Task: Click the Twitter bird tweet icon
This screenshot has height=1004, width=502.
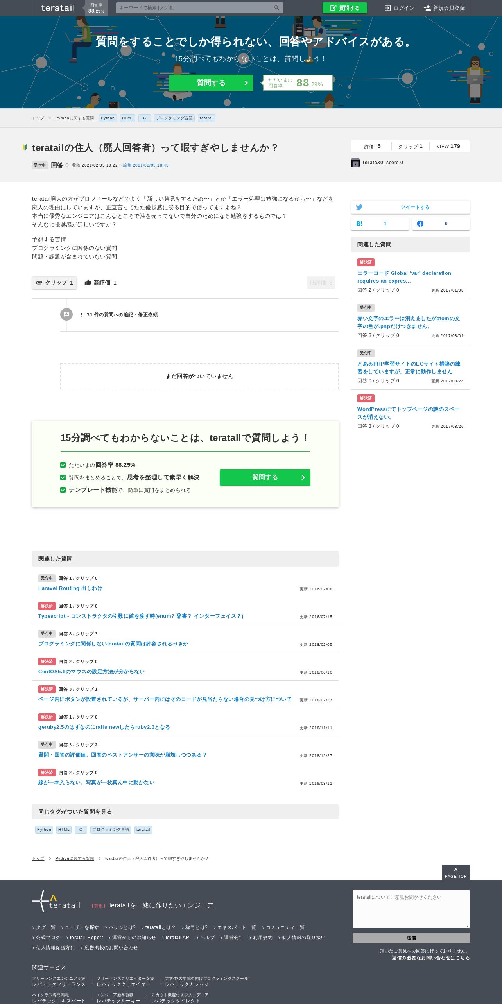Action: (359, 207)
